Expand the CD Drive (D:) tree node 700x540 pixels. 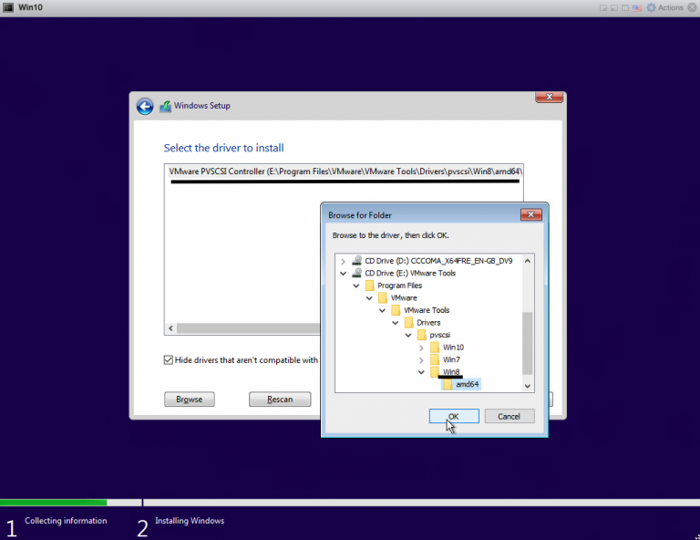343,261
